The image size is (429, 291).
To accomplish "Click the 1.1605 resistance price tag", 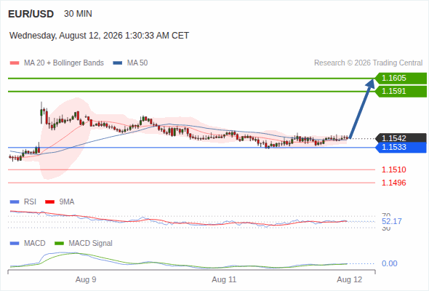I will (401, 79).
